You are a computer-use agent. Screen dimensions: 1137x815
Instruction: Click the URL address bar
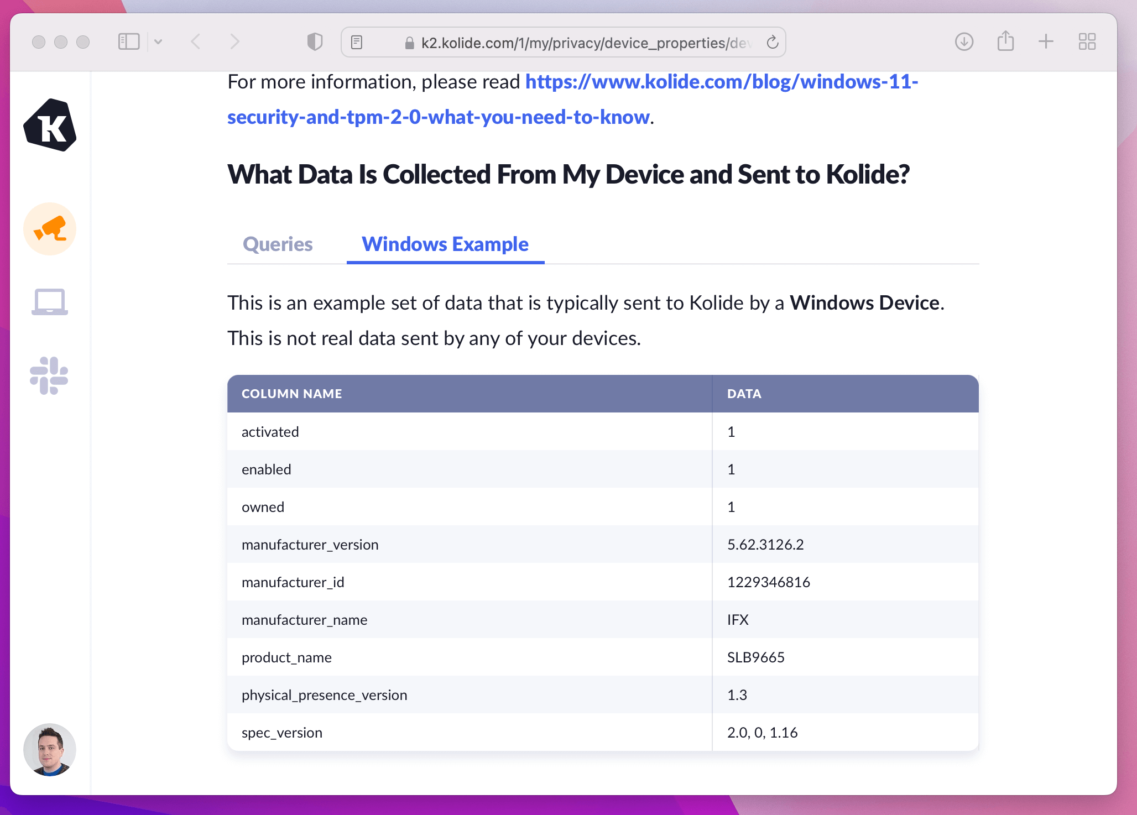coord(581,43)
